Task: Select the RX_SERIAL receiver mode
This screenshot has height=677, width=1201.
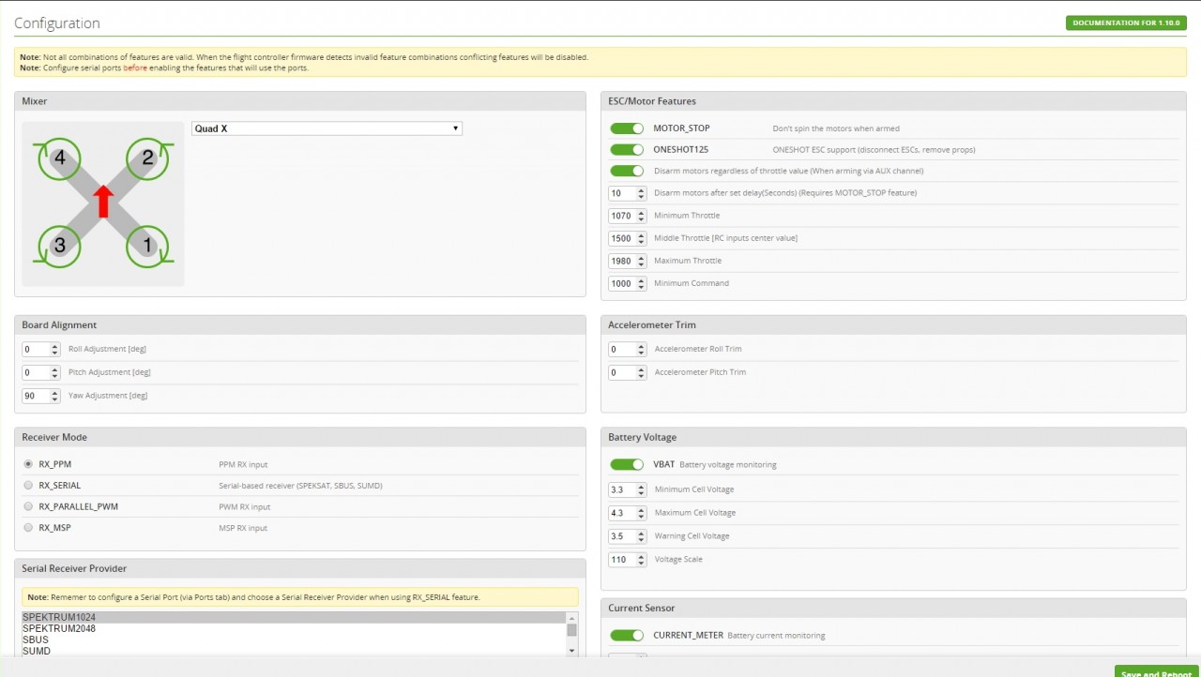Action: pos(28,486)
